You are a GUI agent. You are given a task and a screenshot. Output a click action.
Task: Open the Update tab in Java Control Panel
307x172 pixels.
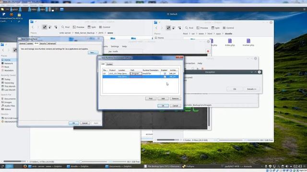[30, 43]
